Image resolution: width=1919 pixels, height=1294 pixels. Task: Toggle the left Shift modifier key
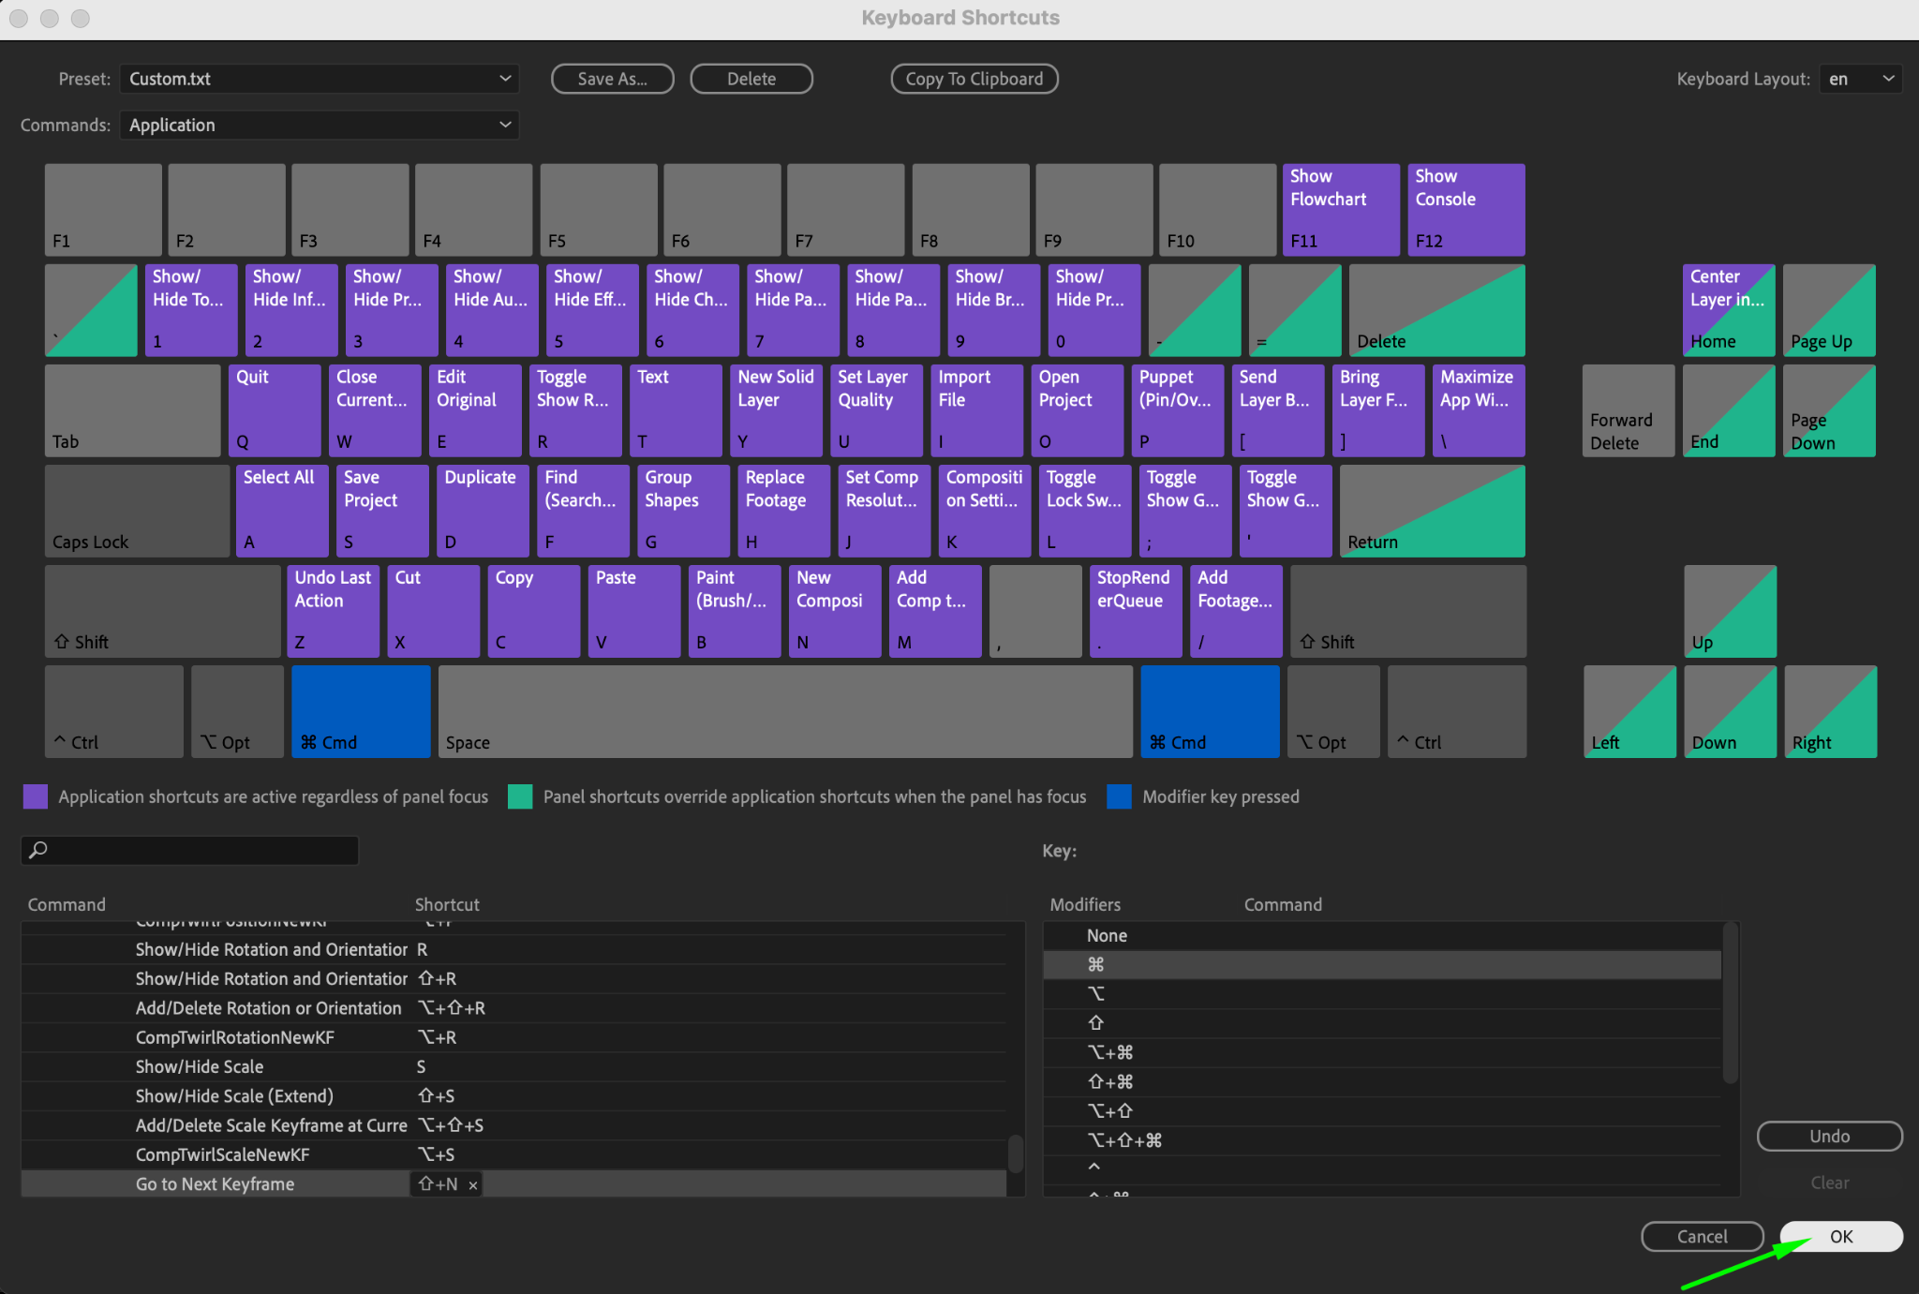pyautogui.click(x=162, y=611)
